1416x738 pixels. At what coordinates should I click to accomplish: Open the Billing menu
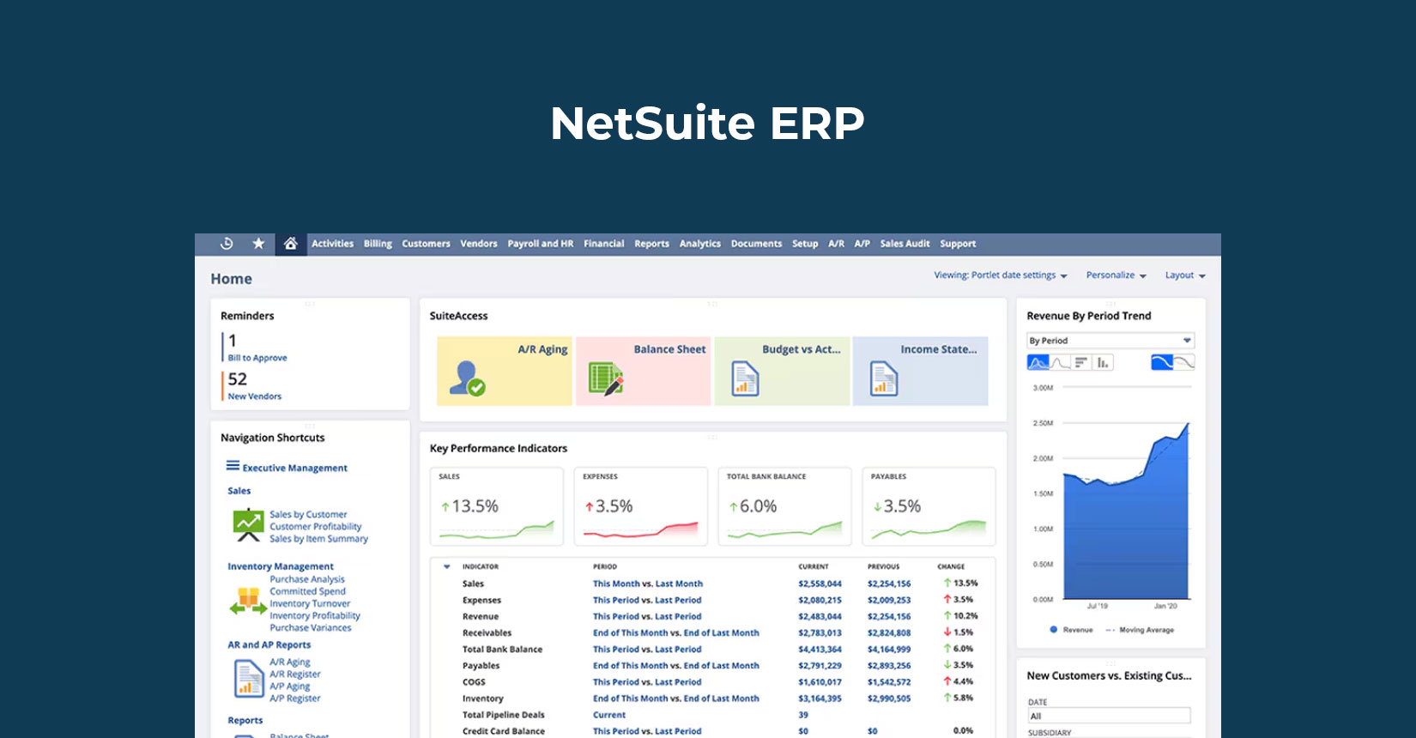click(378, 244)
